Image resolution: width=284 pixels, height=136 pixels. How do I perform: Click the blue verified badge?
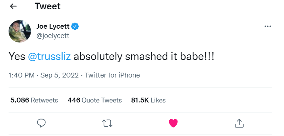[75, 26]
